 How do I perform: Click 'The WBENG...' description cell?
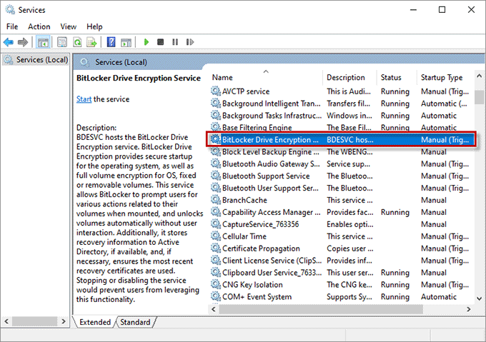[x=349, y=151]
